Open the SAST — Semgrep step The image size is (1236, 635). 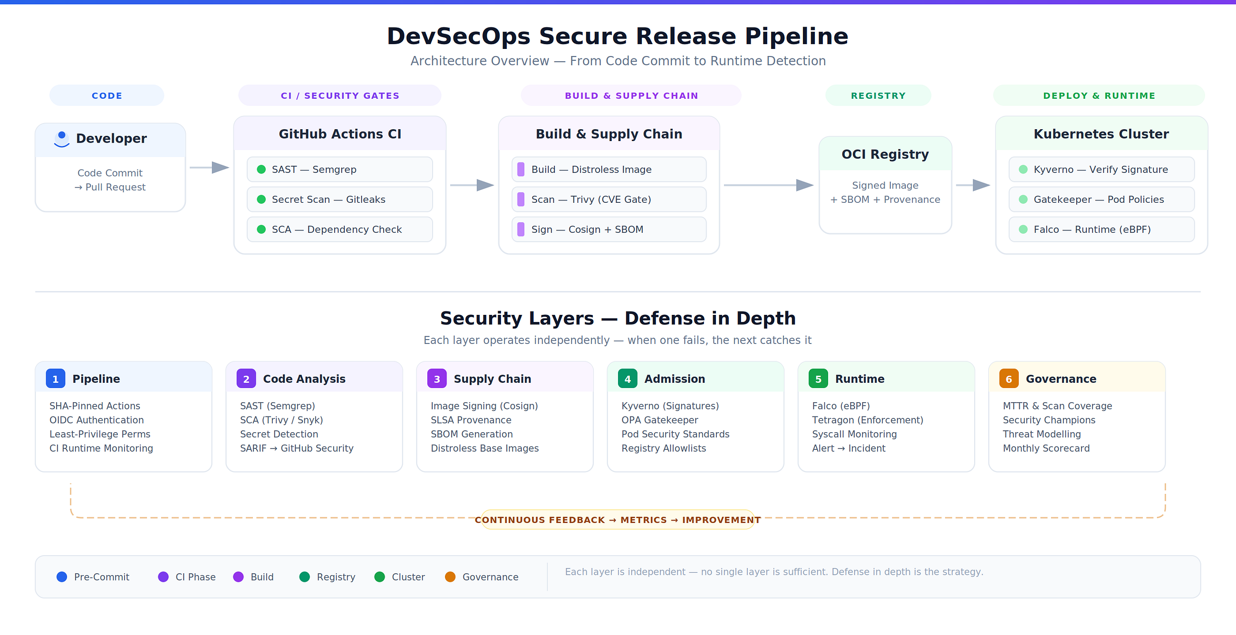tap(340, 169)
